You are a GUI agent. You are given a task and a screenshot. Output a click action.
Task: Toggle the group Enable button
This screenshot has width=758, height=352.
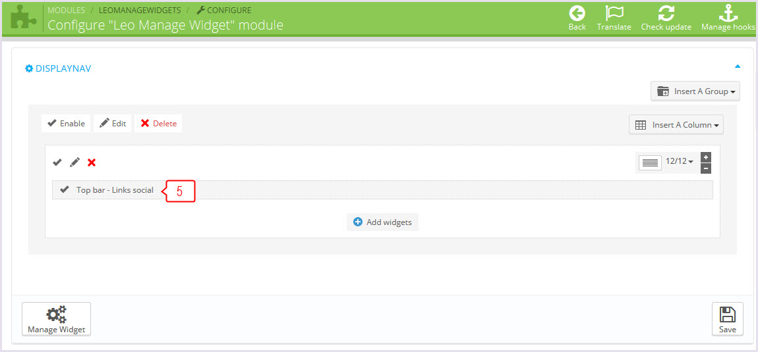click(66, 124)
